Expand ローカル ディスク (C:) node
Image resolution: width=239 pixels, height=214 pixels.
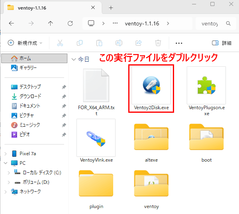[x=9, y=173]
